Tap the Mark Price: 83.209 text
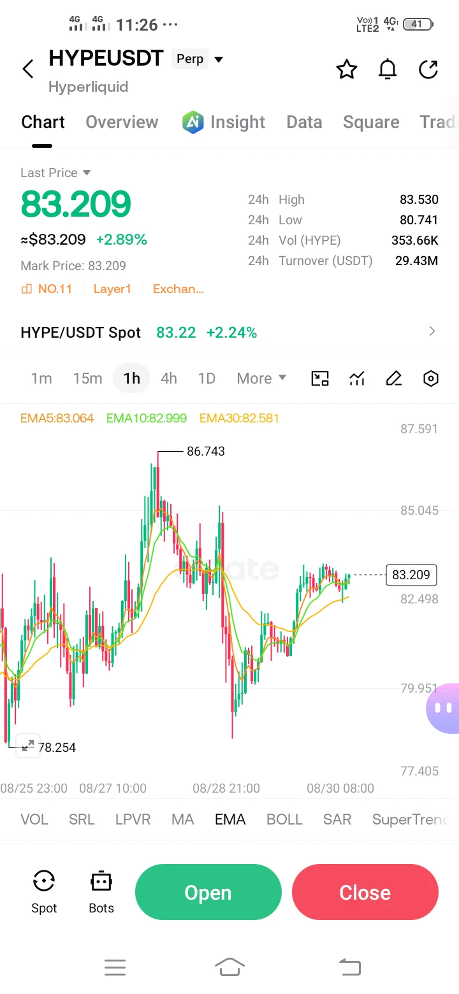The height and width of the screenshot is (994, 459). [x=73, y=266]
